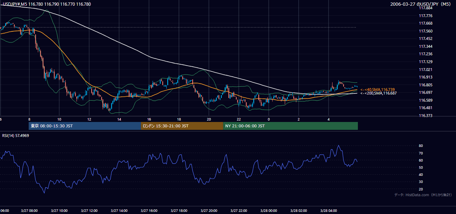Click the RSI(14) 57.4969 indicator label
The image size is (456, 214).
pyautogui.click(x=16, y=136)
